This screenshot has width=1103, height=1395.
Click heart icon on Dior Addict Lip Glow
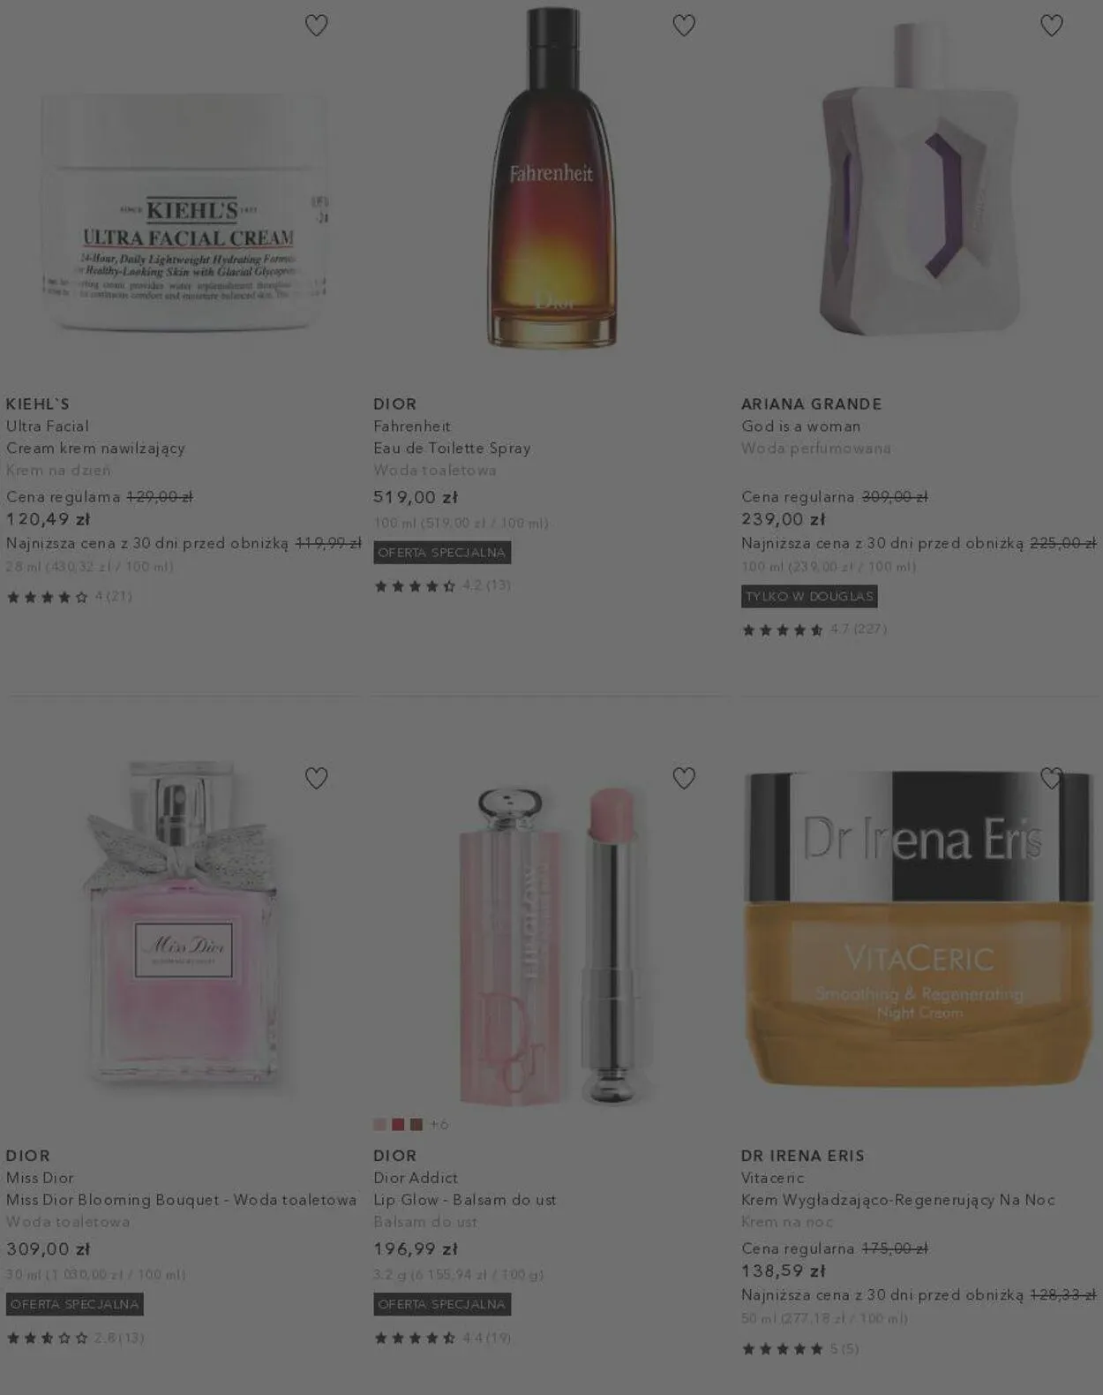tap(684, 778)
